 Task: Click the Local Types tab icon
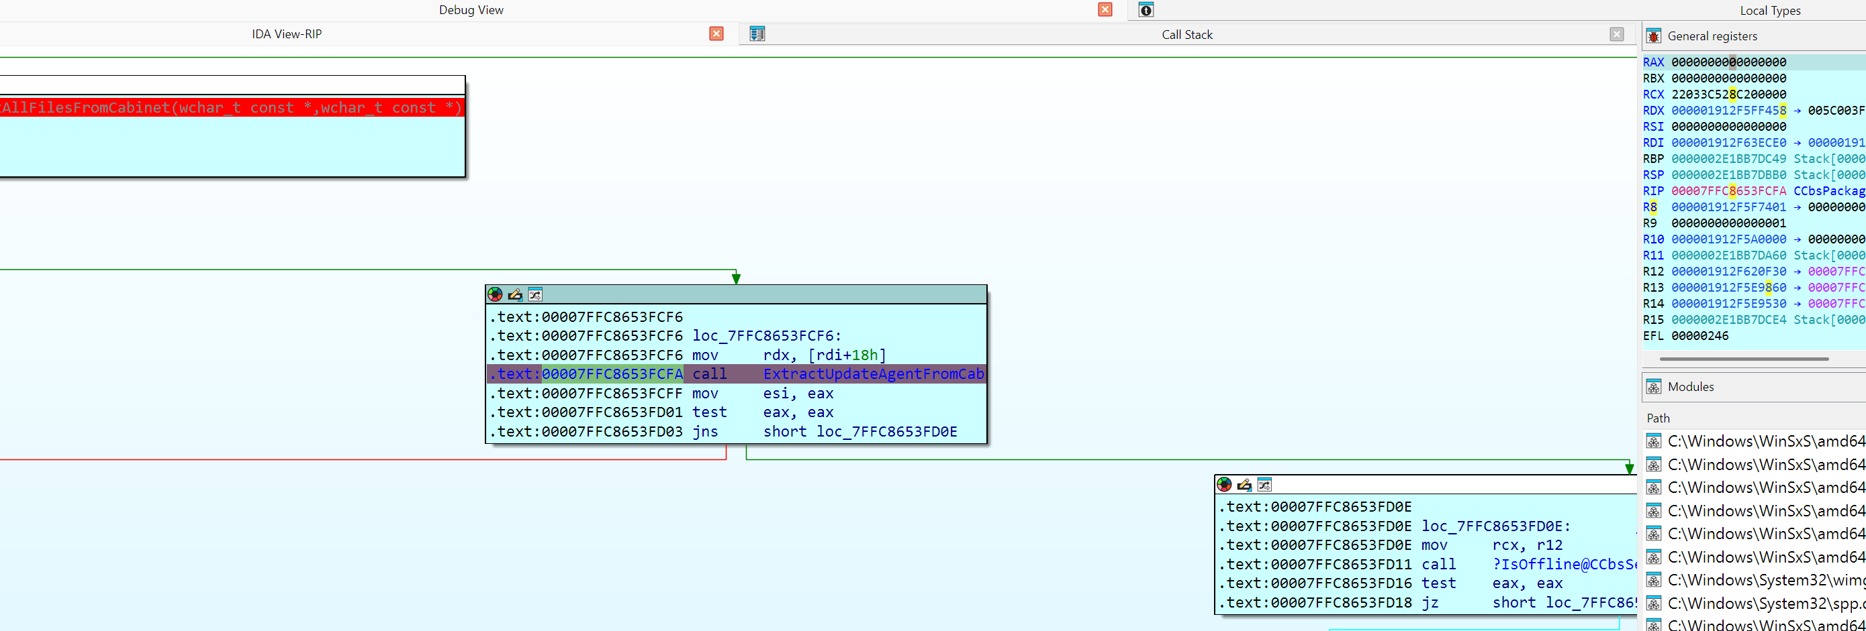(x=1146, y=9)
